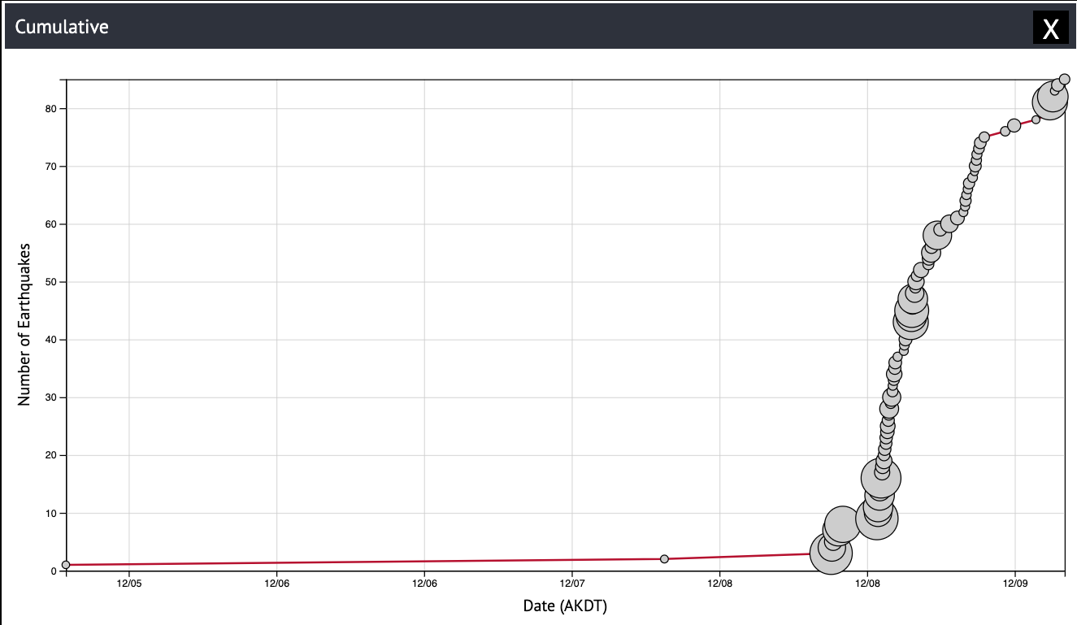Click the marker at count 61

coord(958,218)
